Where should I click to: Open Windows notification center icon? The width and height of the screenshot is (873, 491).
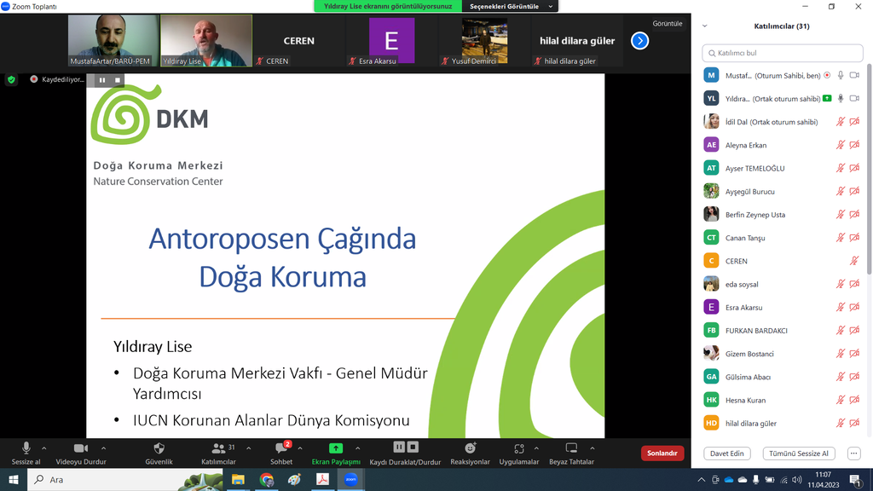point(855,479)
